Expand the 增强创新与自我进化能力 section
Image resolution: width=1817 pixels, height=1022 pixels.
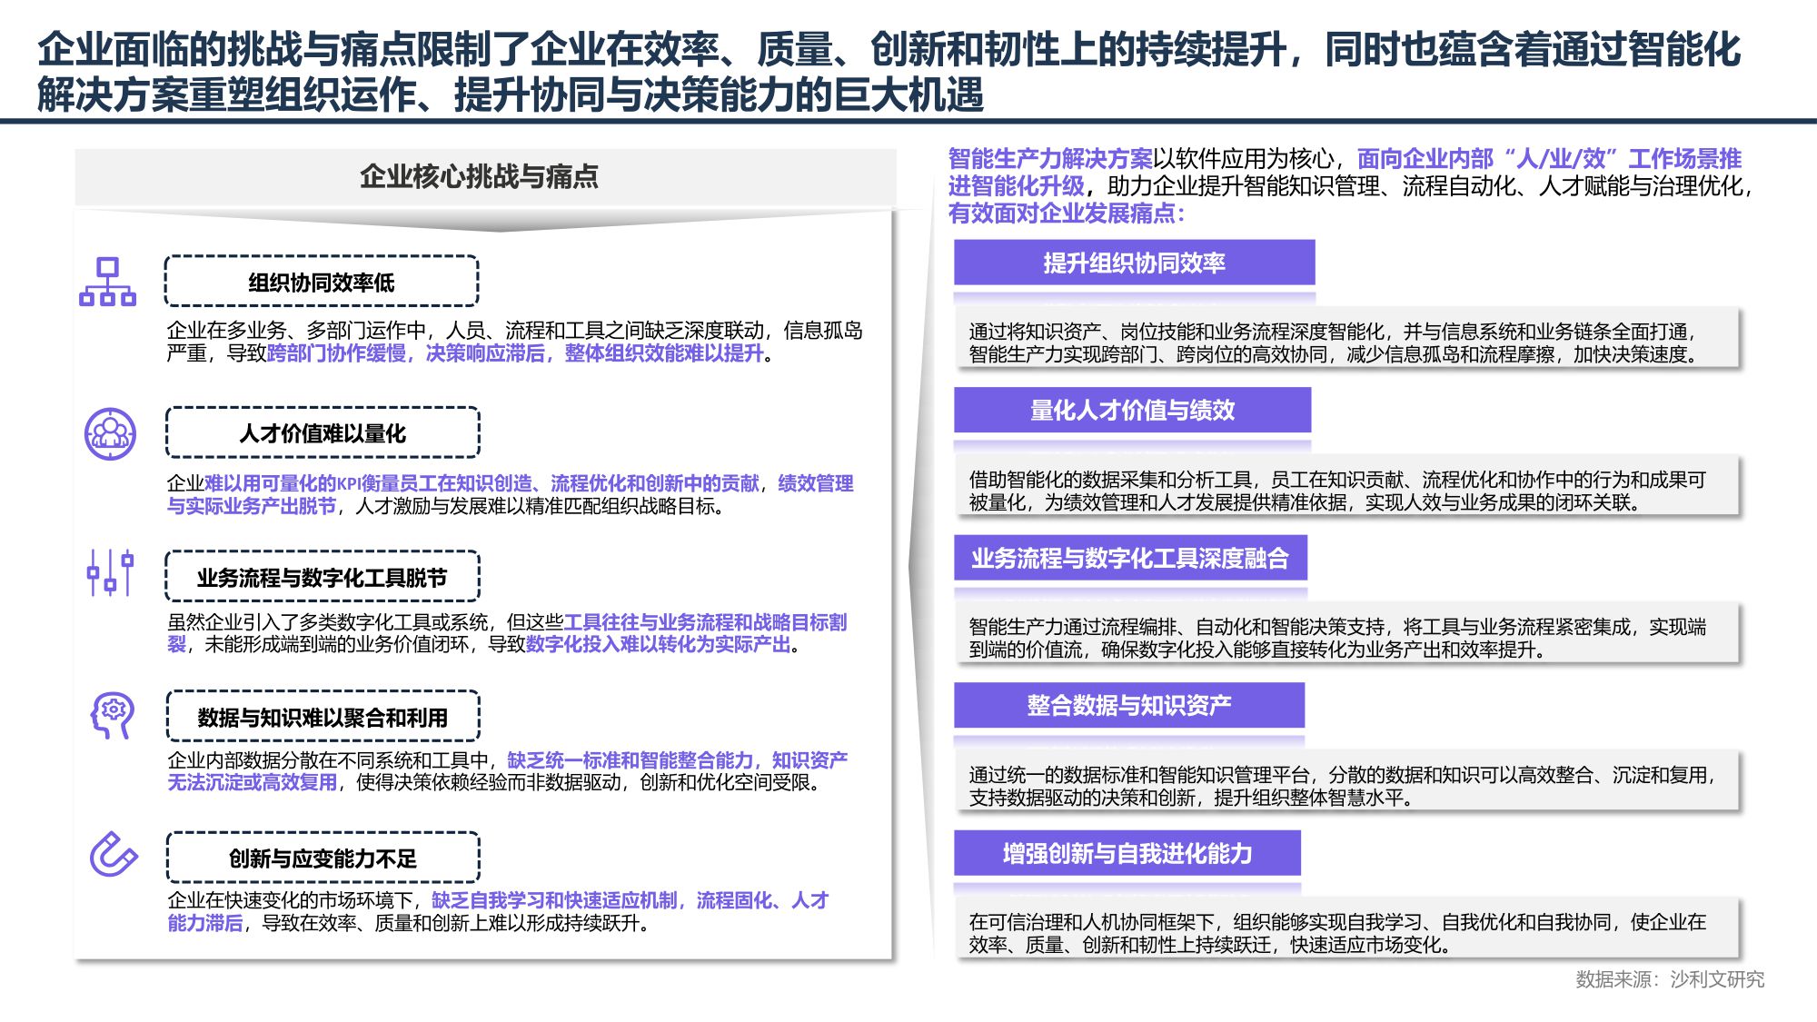tap(1127, 854)
